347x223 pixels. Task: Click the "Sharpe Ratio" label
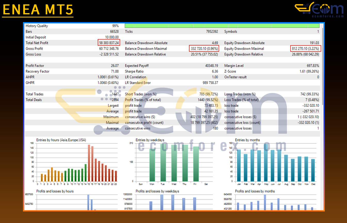134,71
